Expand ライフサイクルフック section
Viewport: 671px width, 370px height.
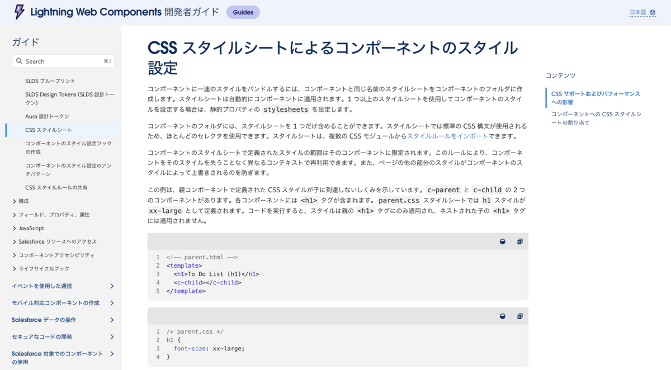coord(15,269)
